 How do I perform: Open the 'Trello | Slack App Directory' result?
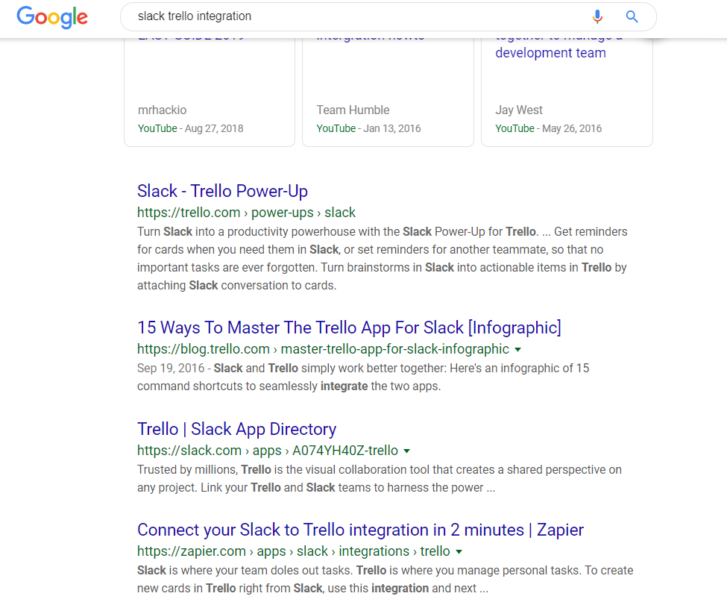pyautogui.click(x=236, y=429)
